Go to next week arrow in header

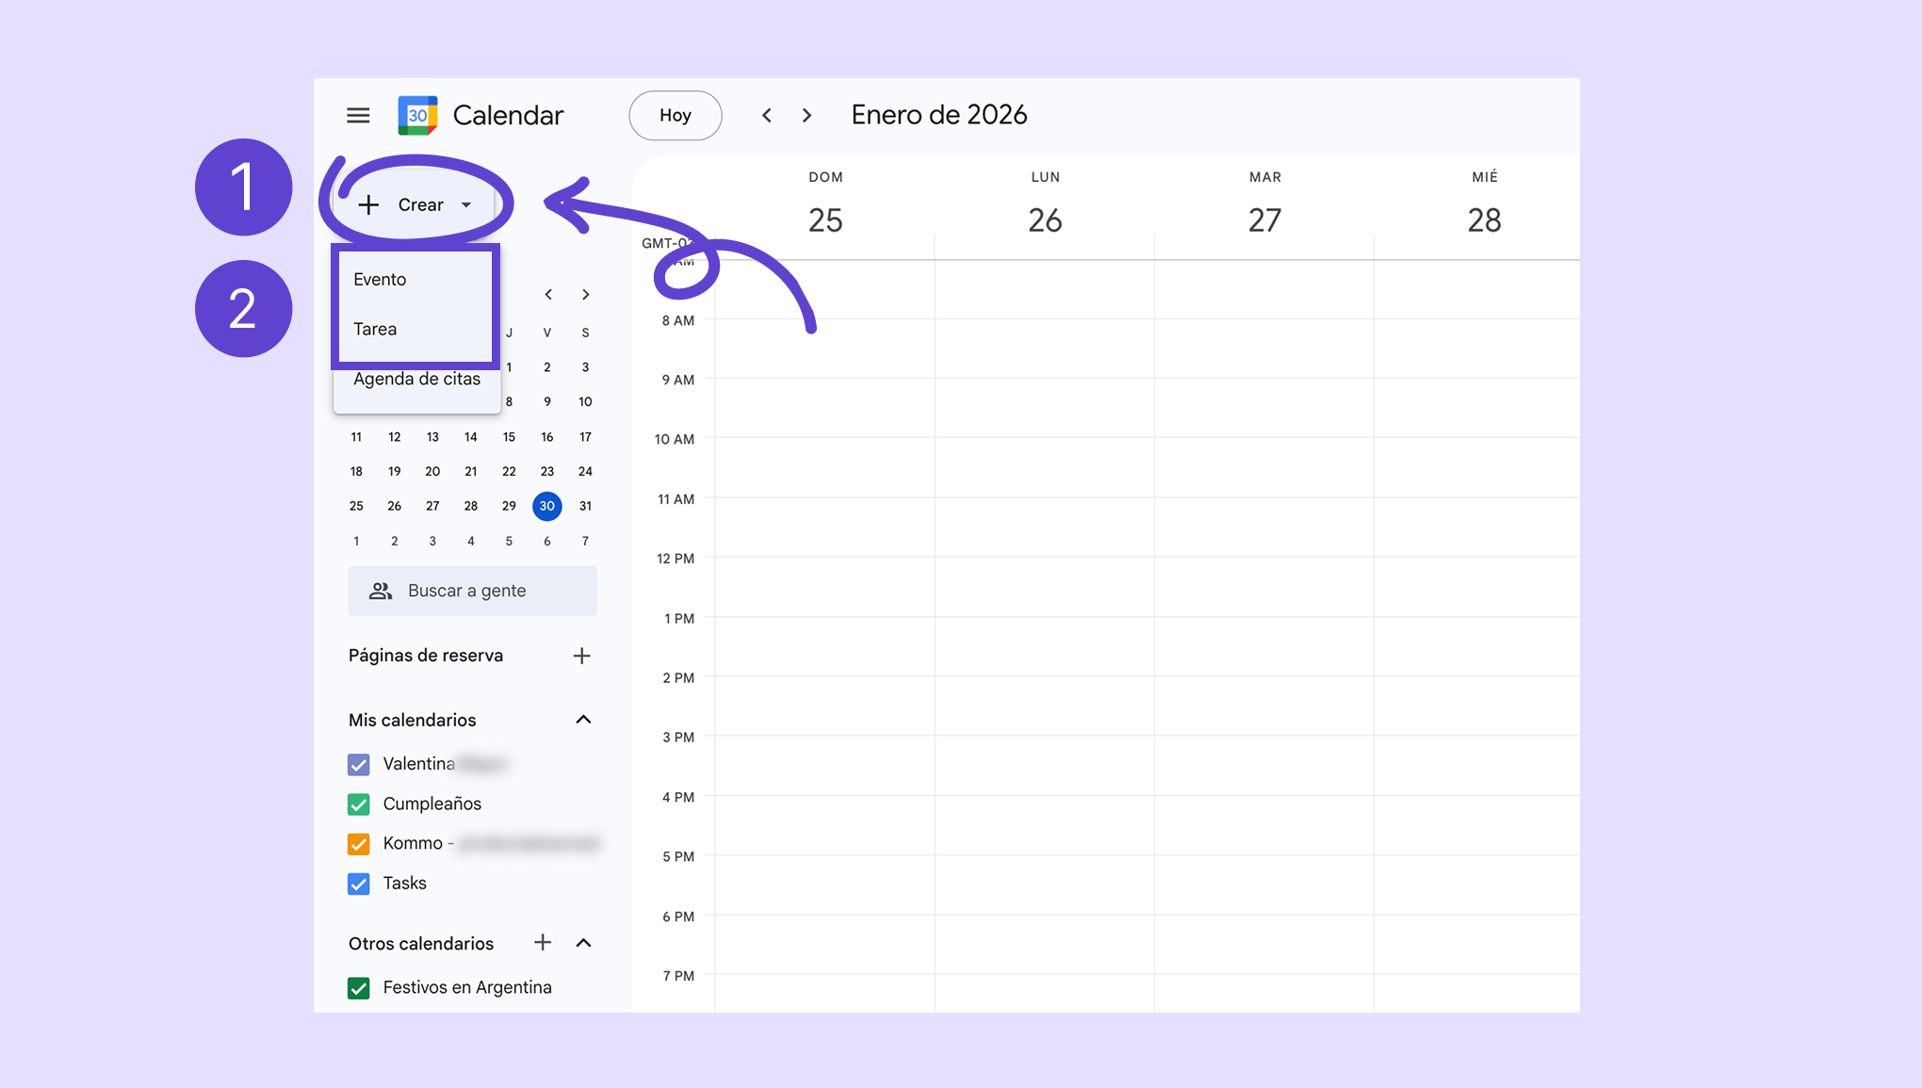click(806, 115)
